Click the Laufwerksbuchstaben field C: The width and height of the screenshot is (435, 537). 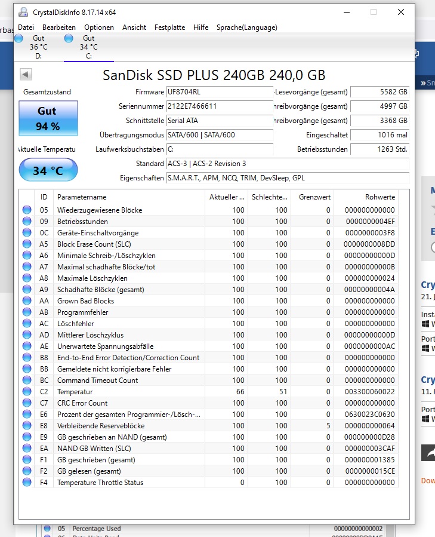[x=220, y=149]
